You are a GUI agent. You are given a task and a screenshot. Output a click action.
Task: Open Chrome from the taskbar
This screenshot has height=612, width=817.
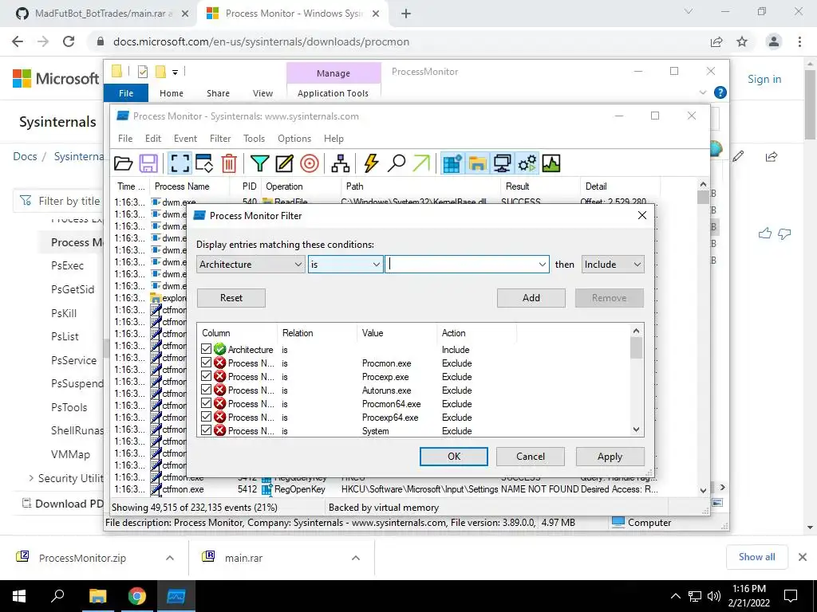136,596
